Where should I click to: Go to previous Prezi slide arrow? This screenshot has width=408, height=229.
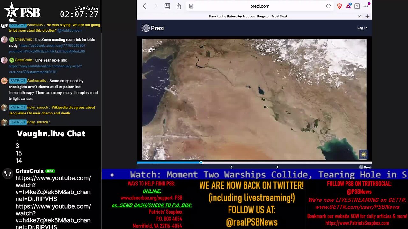(231, 167)
